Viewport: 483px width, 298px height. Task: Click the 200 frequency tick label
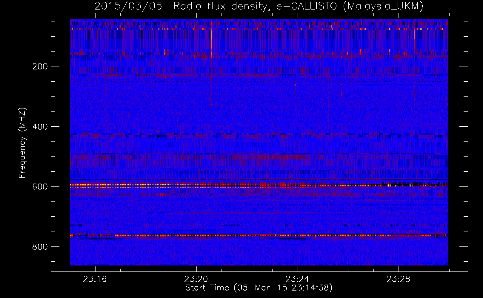[40, 66]
